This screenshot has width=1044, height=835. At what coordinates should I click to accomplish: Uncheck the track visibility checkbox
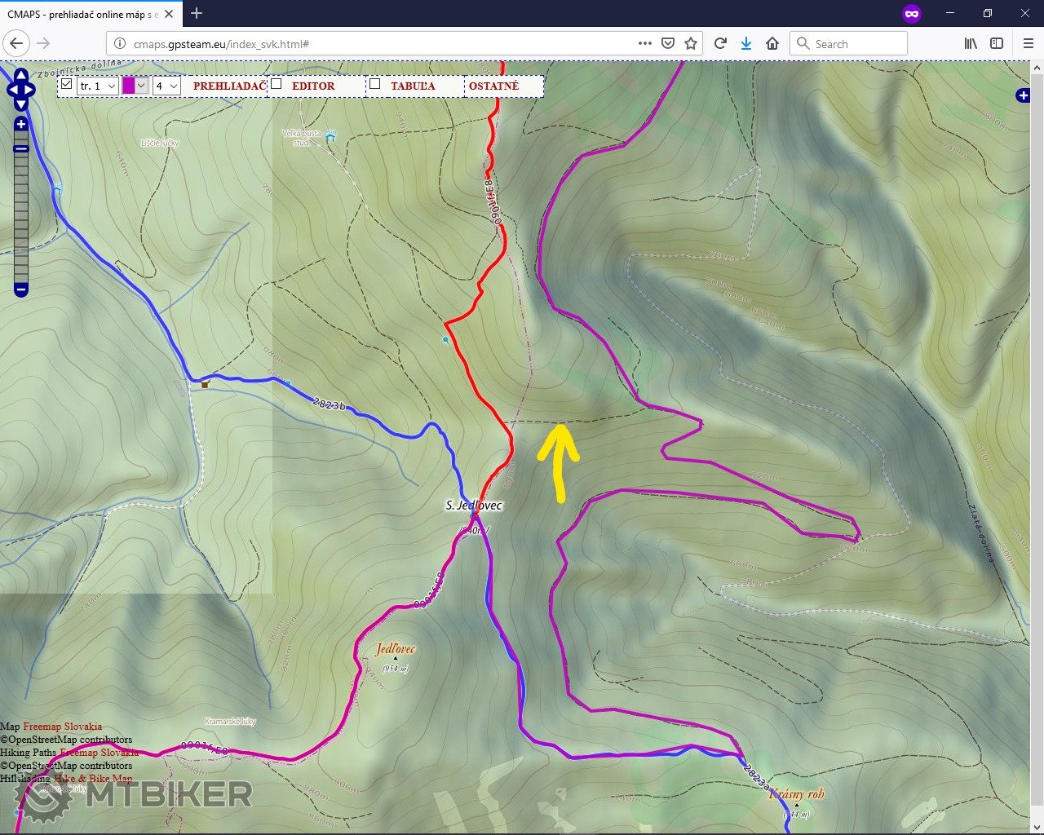coord(67,84)
